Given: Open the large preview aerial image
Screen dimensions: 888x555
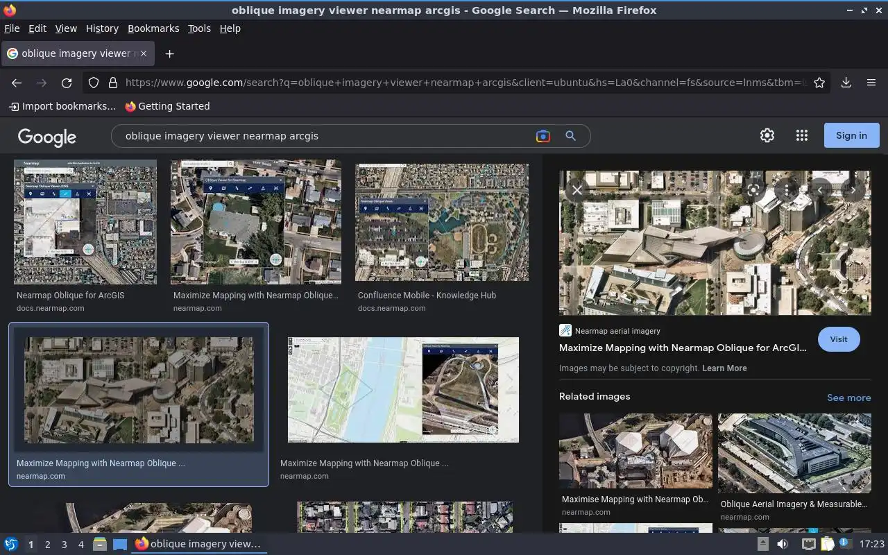Looking at the screenshot, I should pyautogui.click(x=715, y=243).
